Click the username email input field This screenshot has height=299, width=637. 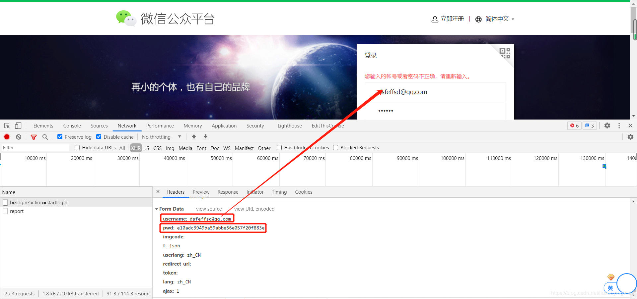pyautogui.click(x=435, y=92)
